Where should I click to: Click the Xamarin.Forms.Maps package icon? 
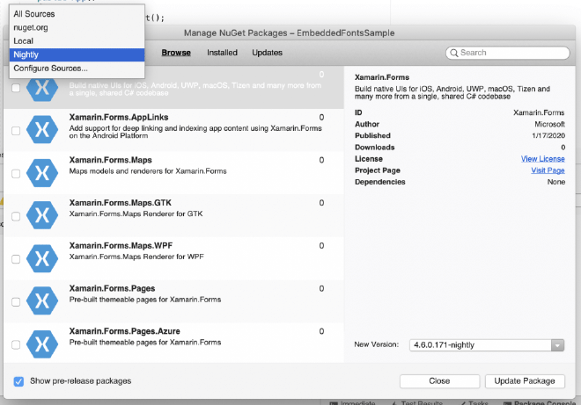click(x=42, y=172)
